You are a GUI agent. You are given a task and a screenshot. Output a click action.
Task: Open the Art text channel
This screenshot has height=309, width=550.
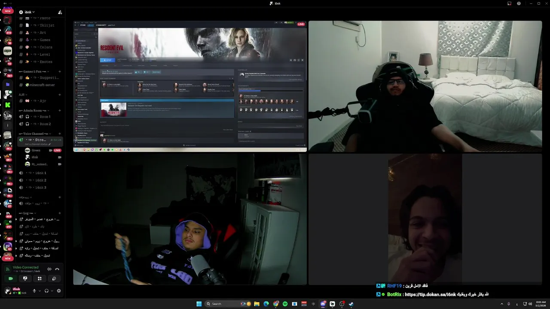pos(40,33)
